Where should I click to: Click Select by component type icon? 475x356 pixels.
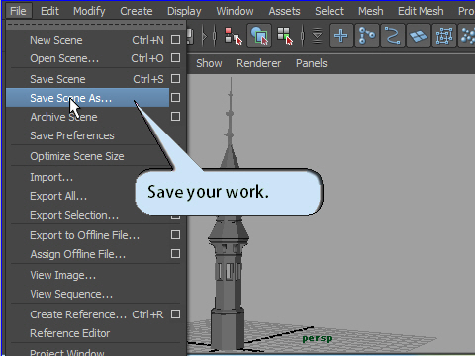pos(285,36)
